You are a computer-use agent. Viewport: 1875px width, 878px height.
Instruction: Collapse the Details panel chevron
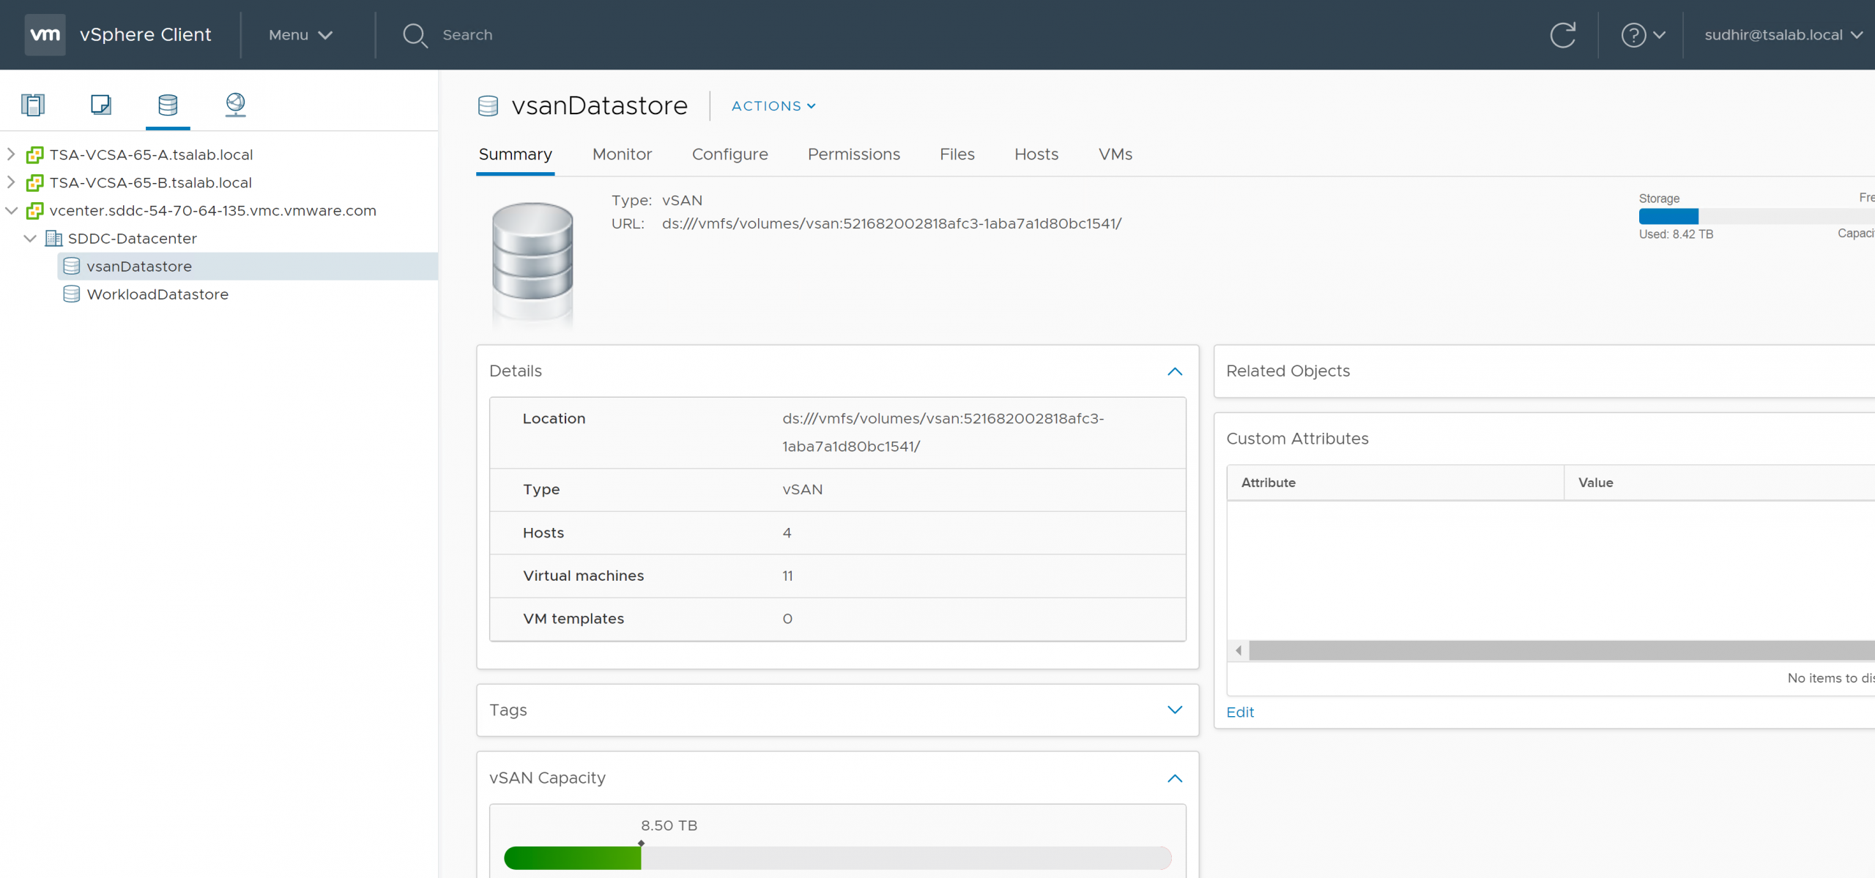1174,371
